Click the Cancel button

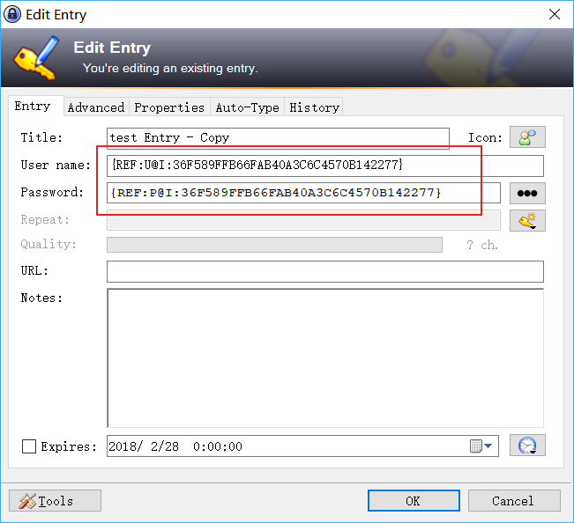pyautogui.click(x=512, y=501)
